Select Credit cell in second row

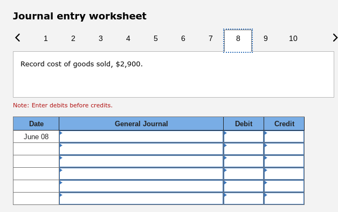click(284, 149)
